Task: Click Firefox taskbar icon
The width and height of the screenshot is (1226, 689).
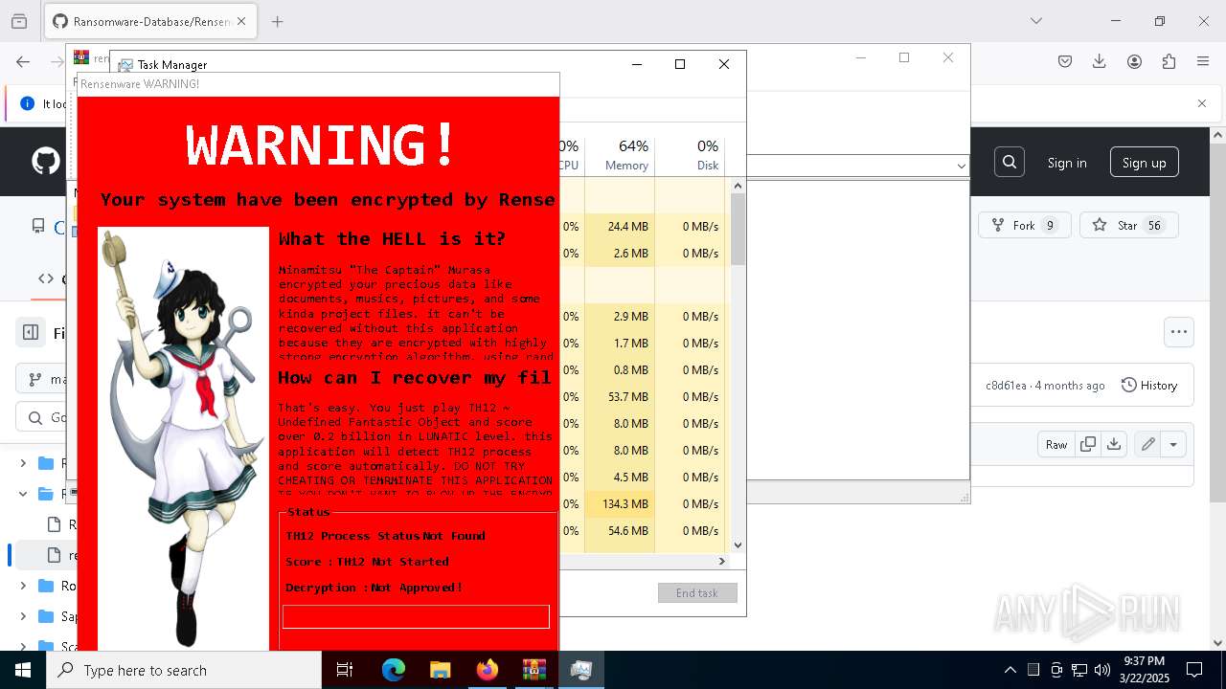Action: 487,670
